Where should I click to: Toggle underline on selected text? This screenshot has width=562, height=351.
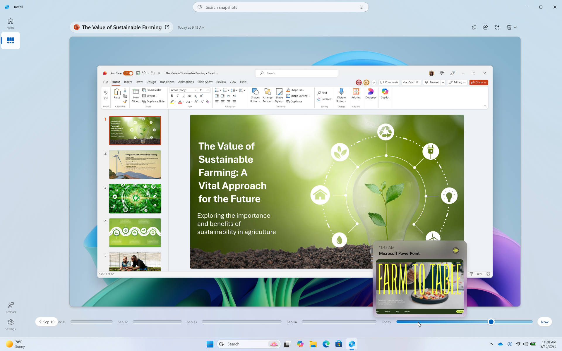(183, 96)
